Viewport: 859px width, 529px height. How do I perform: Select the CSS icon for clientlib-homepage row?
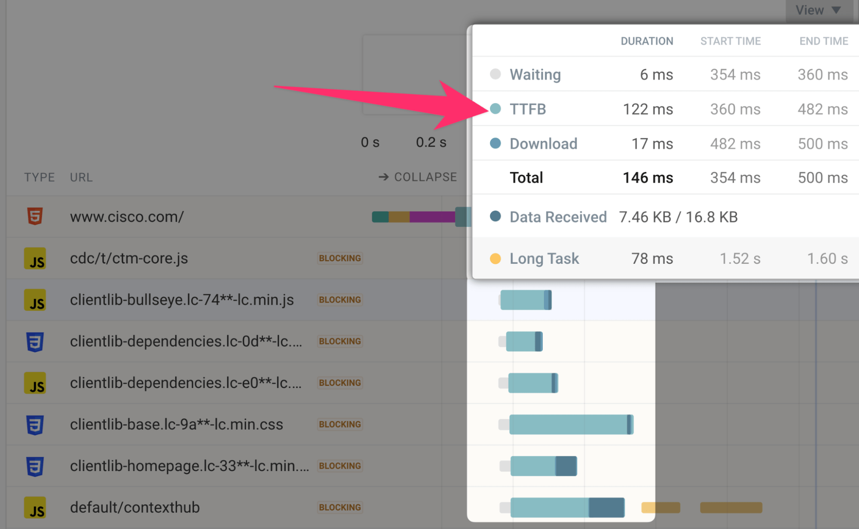[36, 465]
